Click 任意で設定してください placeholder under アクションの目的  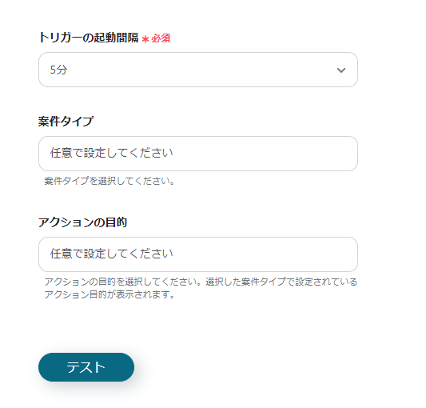tap(112, 254)
